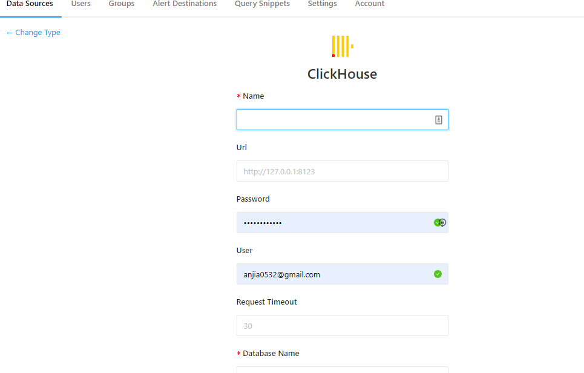Switch to the Settings tab
Screen dimensions: 584x373
[x=322, y=4]
